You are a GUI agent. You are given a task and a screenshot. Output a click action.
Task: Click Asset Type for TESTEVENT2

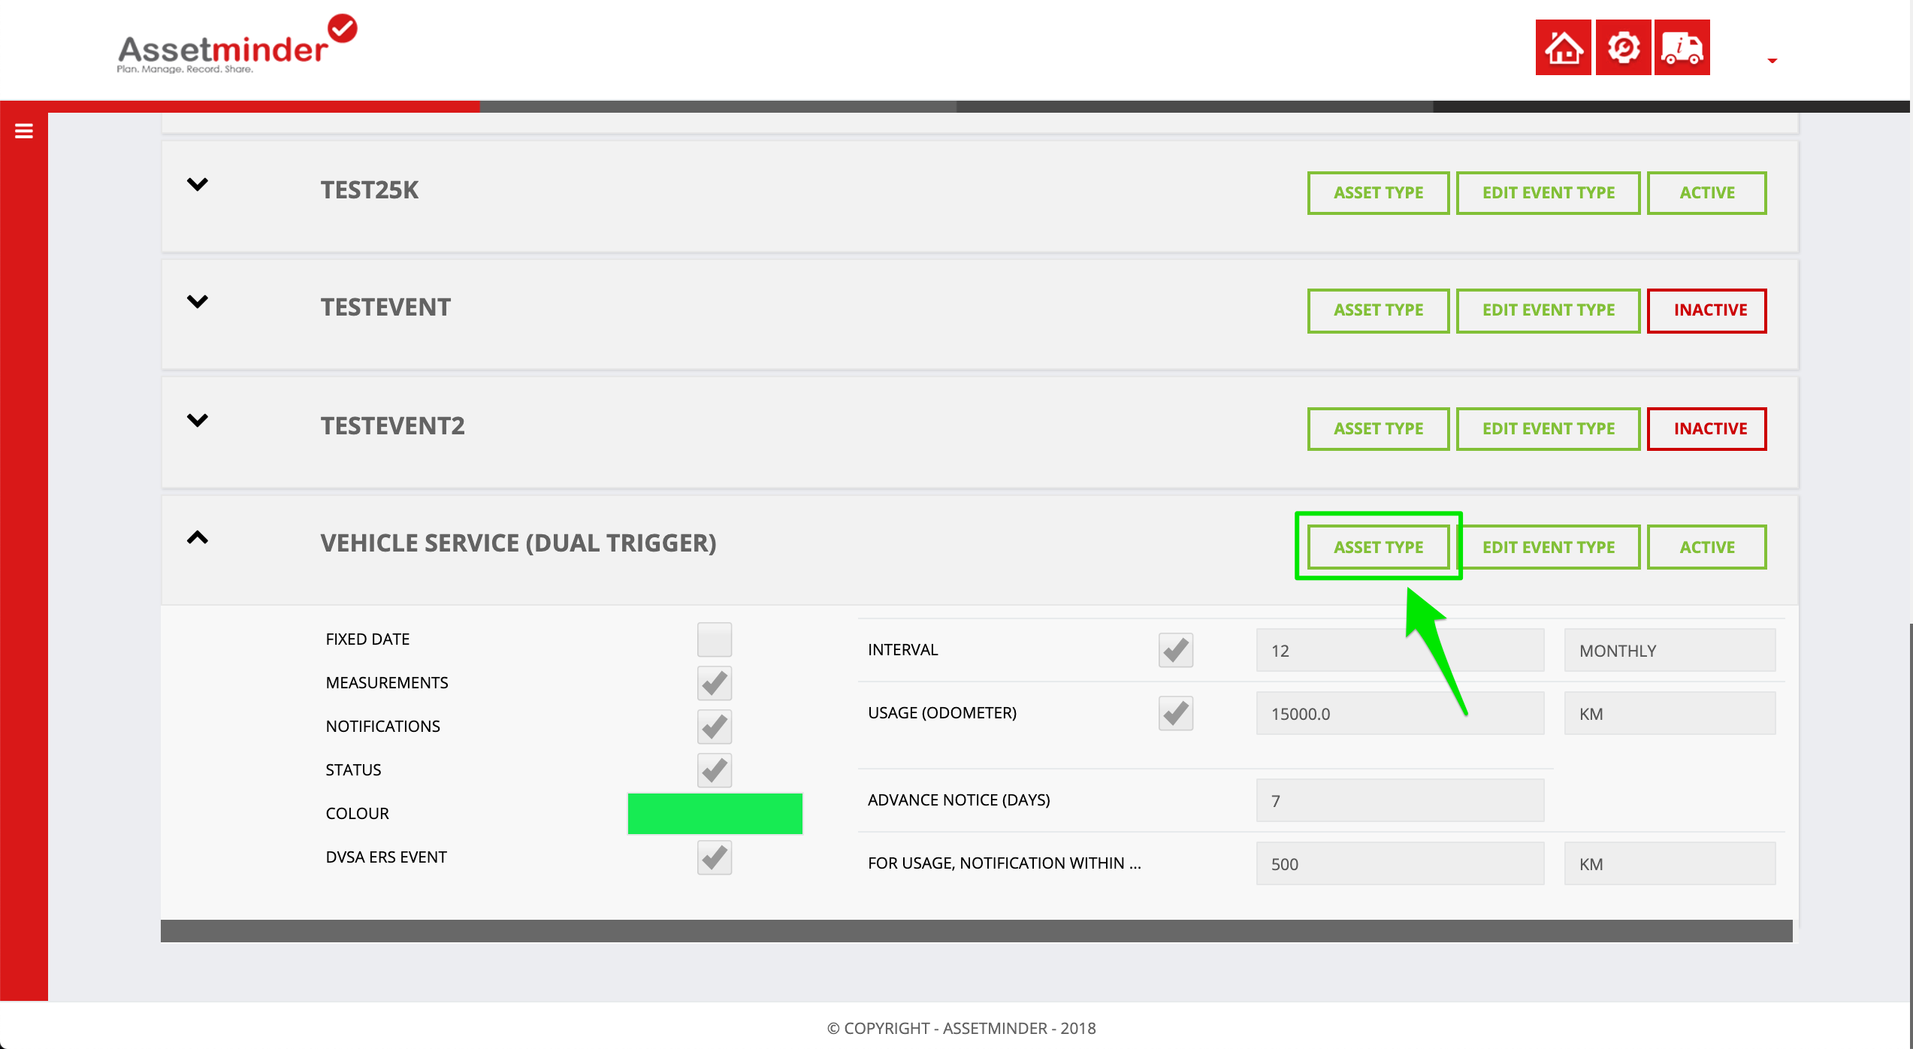[1378, 429]
